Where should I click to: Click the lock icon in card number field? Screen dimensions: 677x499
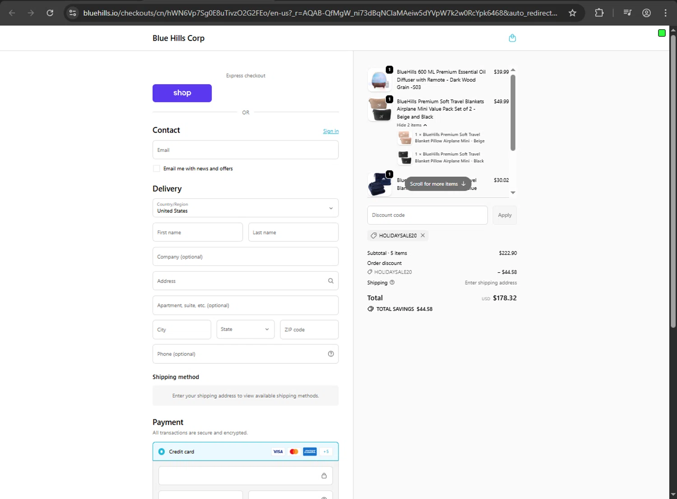(324, 476)
